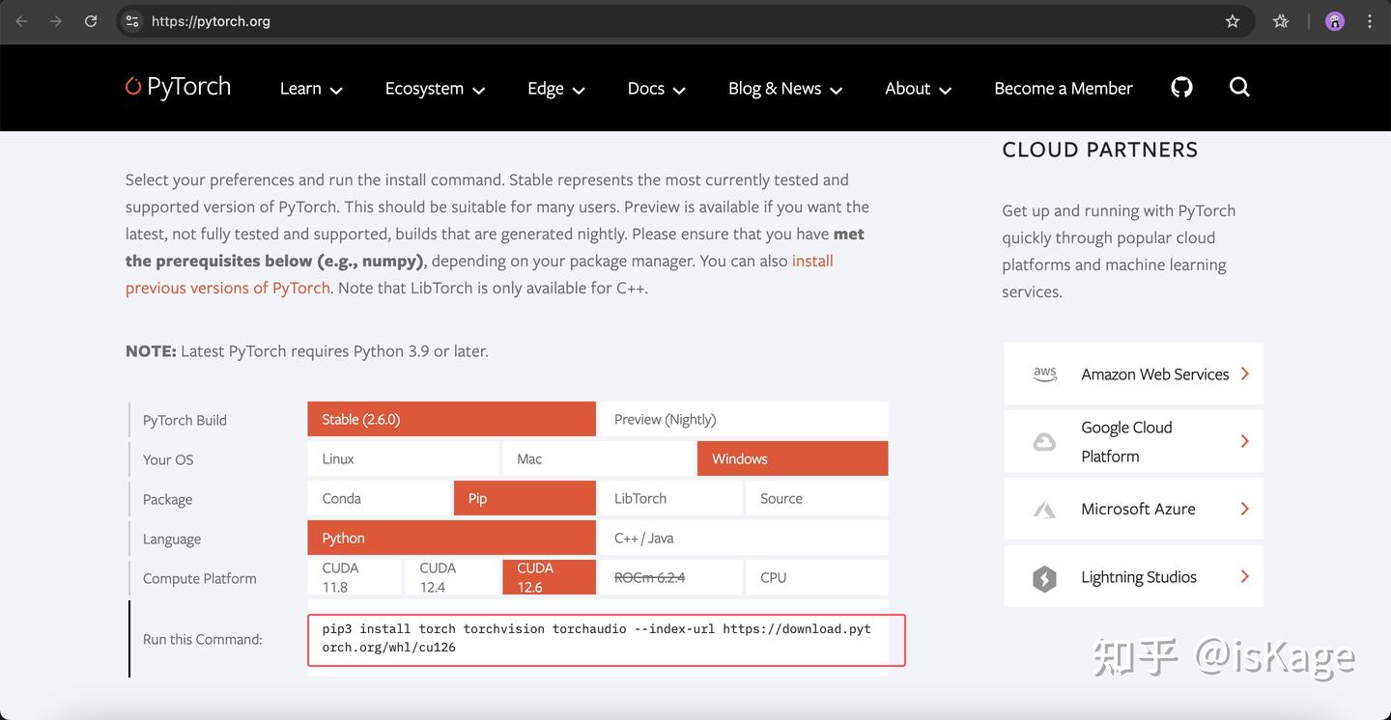Open the browser profile avatar

point(1334,21)
